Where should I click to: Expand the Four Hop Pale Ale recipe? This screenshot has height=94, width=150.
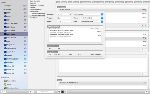tap(29, 10)
